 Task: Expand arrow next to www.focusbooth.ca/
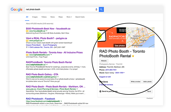tap(47, 31)
